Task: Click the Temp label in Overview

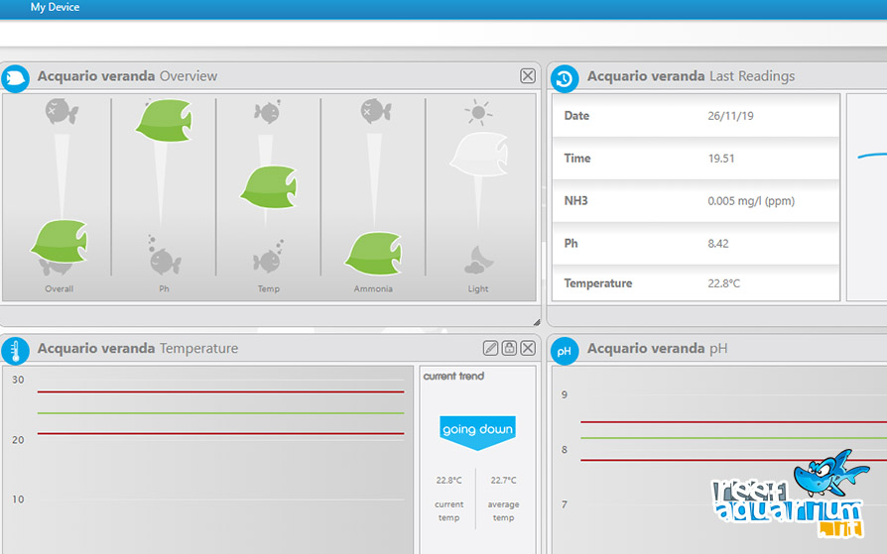Action: tap(269, 288)
